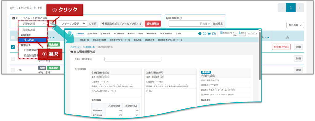The image size is (315, 121).
Task: Go to 締処理一覧 in the blue sub-navigation bar
Action: [84, 40]
